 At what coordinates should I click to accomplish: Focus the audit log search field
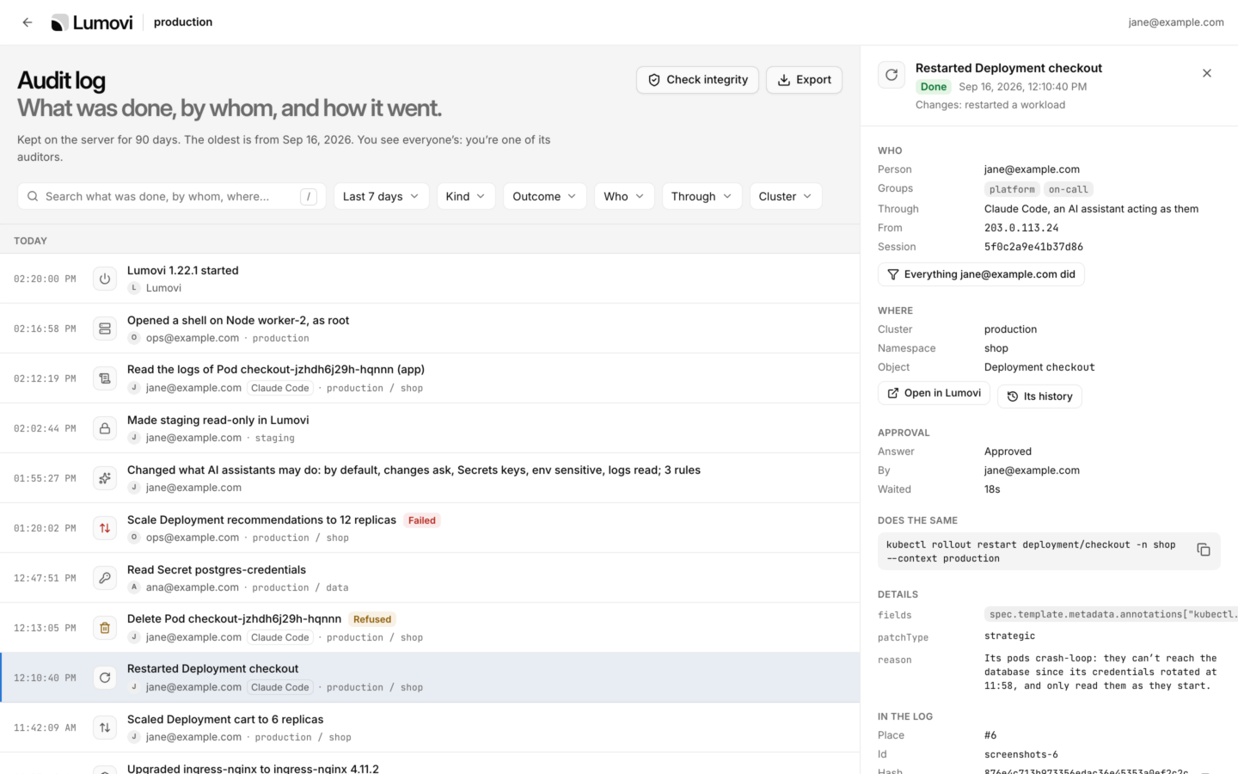click(172, 196)
